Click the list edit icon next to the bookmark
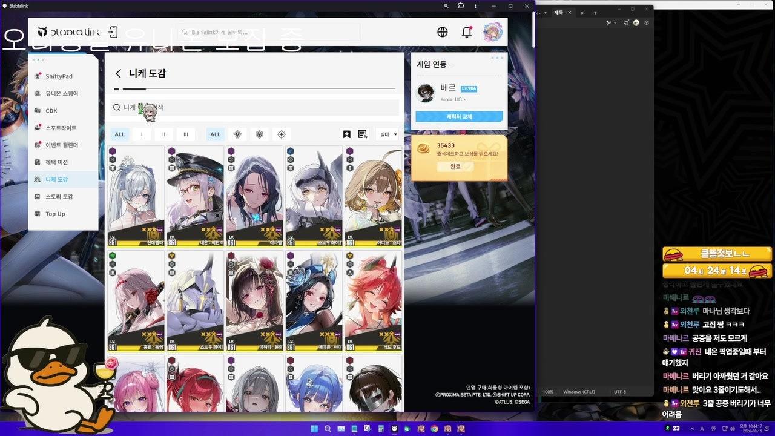Image resolution: width=775 pixels, height=436 pixels. (363, 134)
